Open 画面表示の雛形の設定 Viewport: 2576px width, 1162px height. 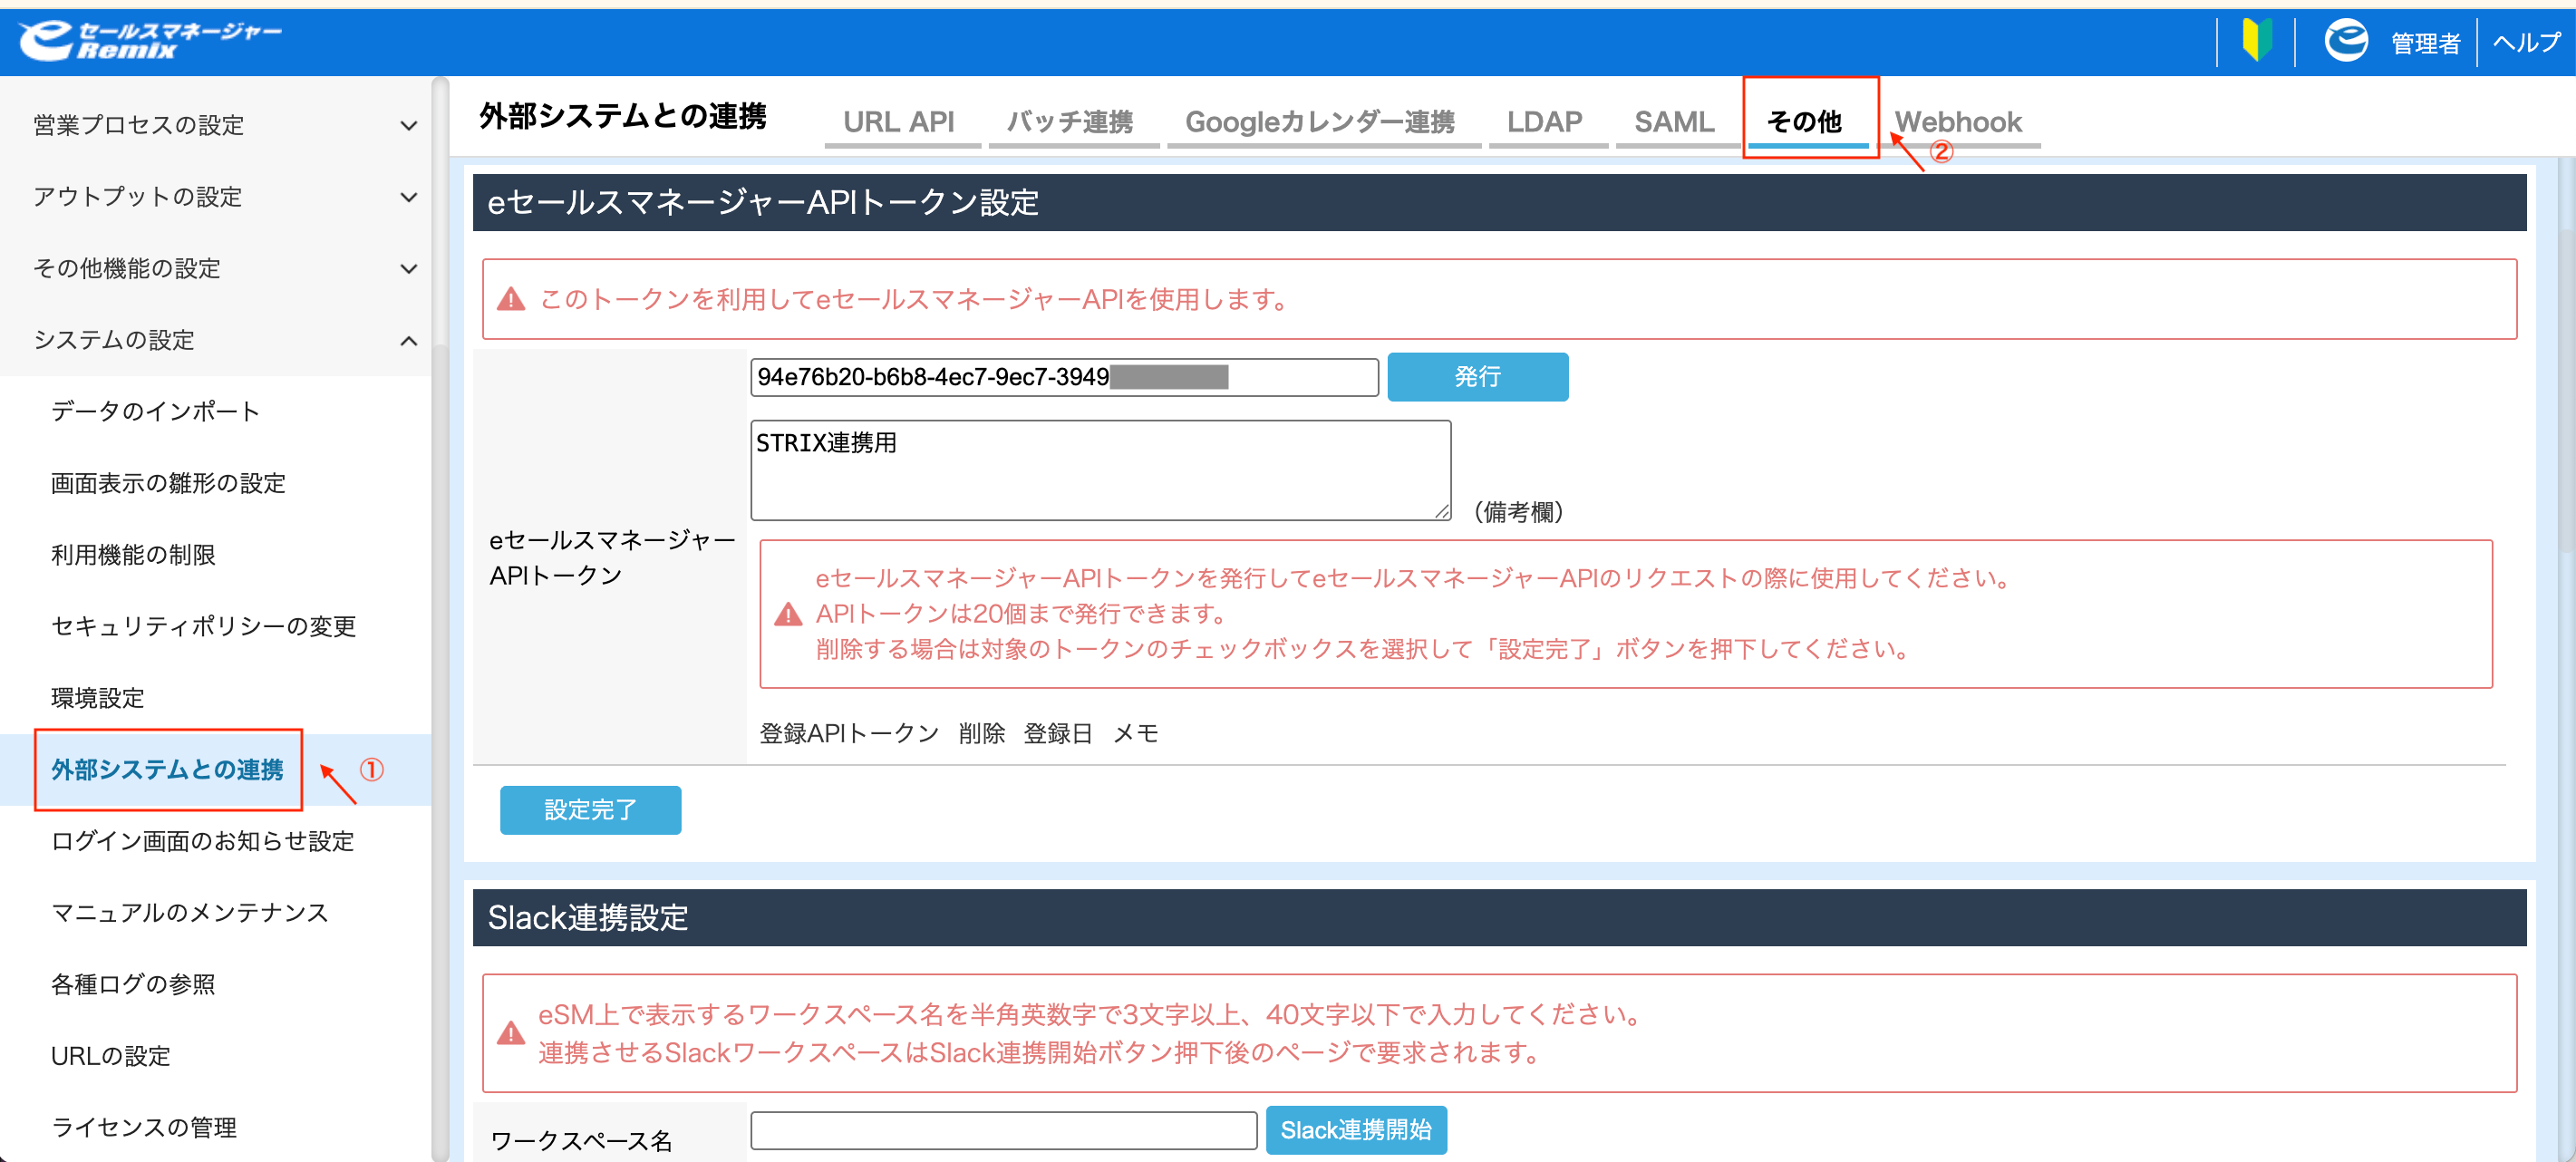(168, 483)
